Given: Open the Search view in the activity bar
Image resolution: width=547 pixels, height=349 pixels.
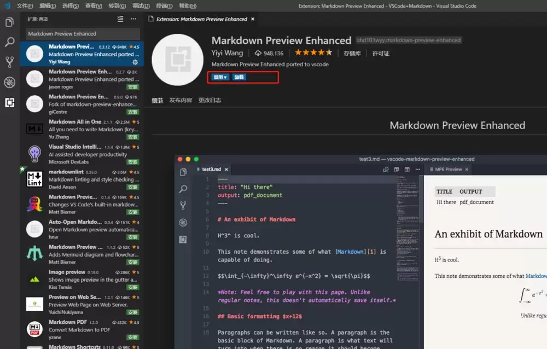Looking at the screenshot, I should [x=9, y=42].
